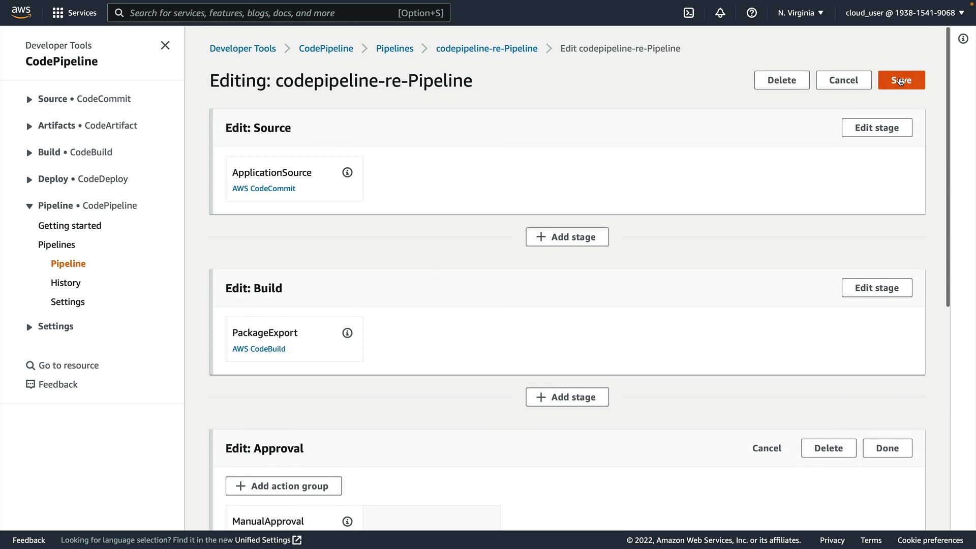Expand Build CodeBuild section
Image resolution: width=976 pixels, height=549 pixels.
coord(29,152)
